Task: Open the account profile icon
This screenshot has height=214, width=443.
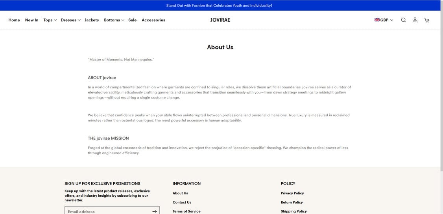Action: 415,20
